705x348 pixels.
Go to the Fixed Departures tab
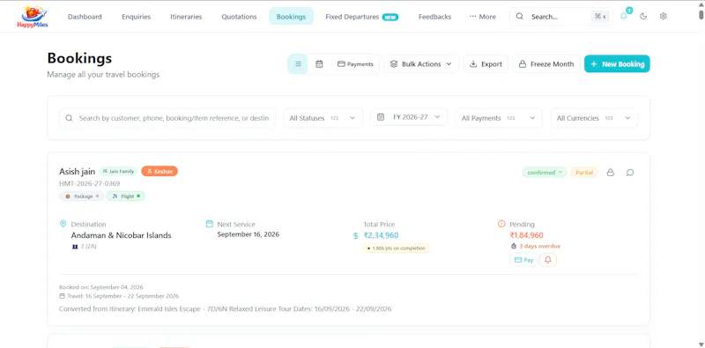pyautogui.click(x=362, y=17)
